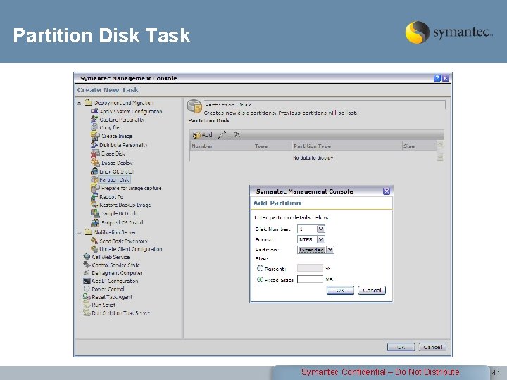Pick the Control Service State gears icon
The width and height of the screenshot is (507, 380).
coord(87,265)
